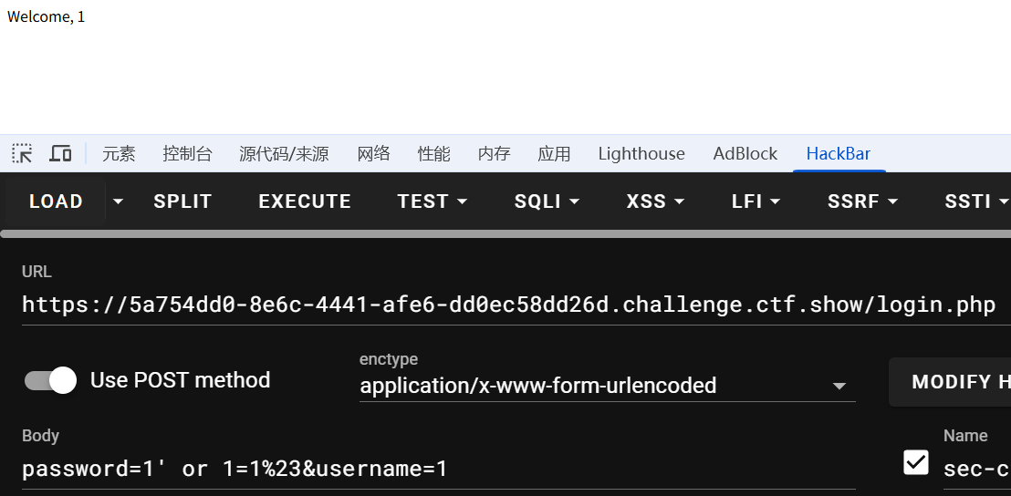Viewport: 1011px width, 496px height.
Task: Click SPLIT in the HackBar toolbar
Action: click(182, 201)
